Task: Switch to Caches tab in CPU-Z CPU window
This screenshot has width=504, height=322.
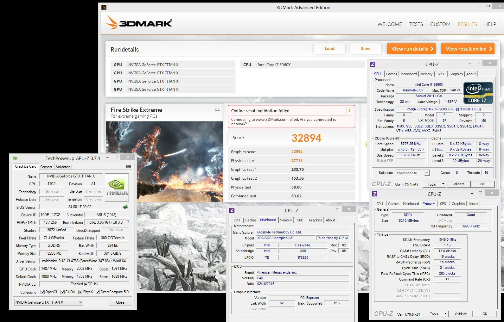Action: tap(392, 74)
